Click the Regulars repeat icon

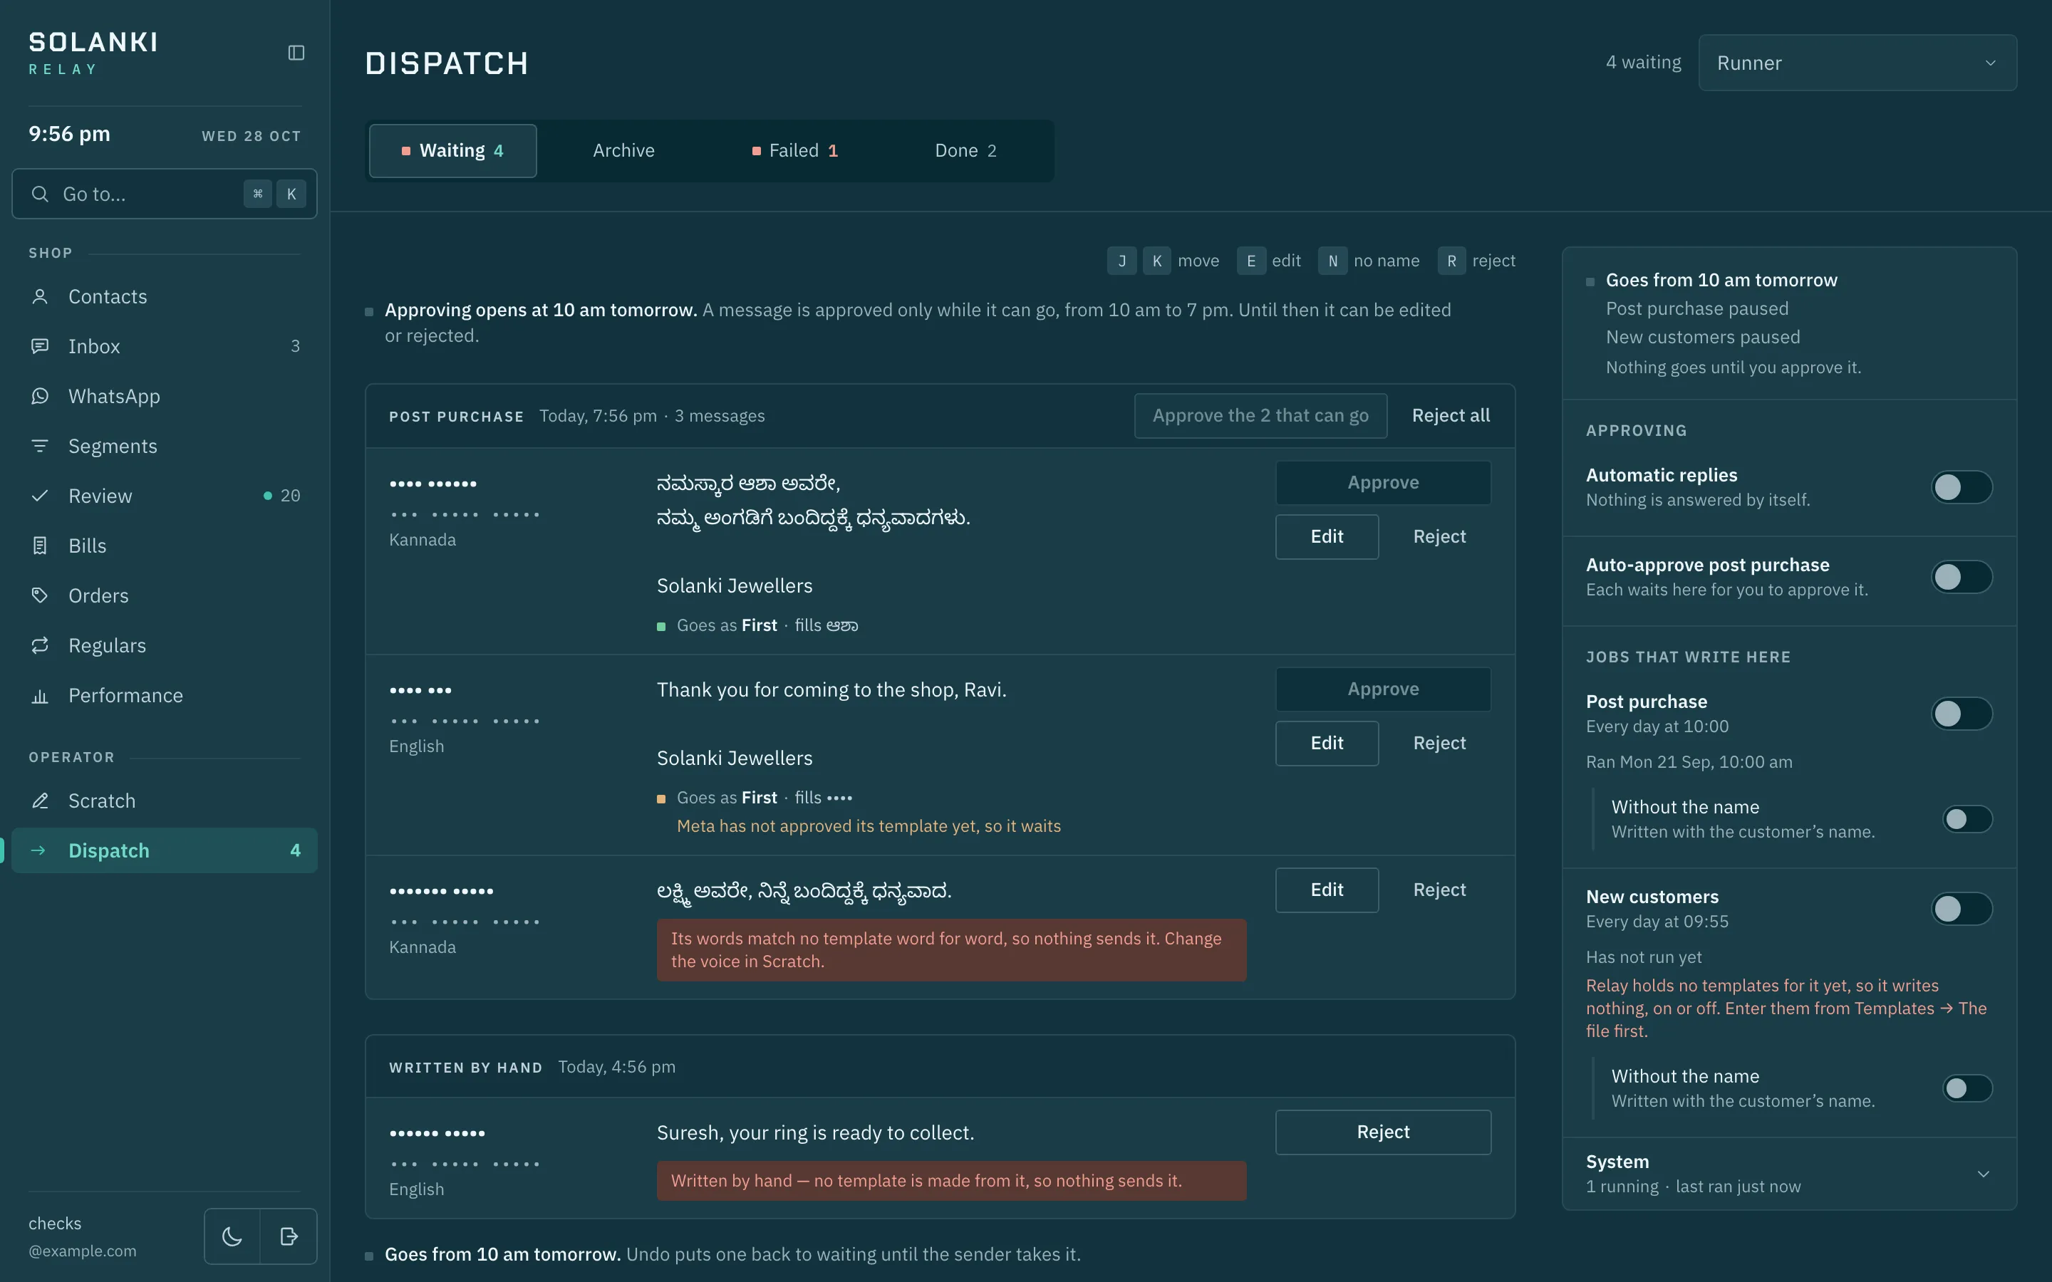click(x=40, y=645)
